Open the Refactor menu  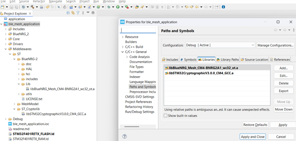[x=39, y=1]
